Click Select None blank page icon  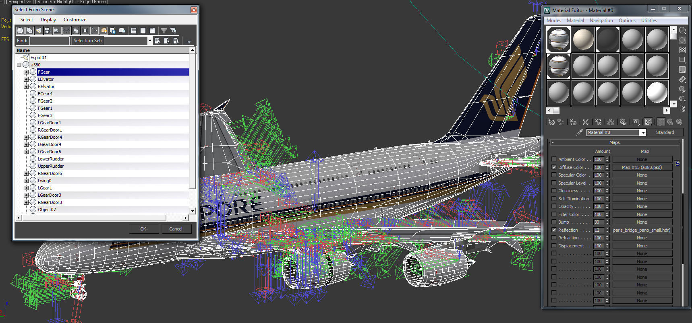[143, 31]
